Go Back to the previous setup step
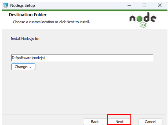The width and height of the screenshot is (168, 125). [95, 122]
